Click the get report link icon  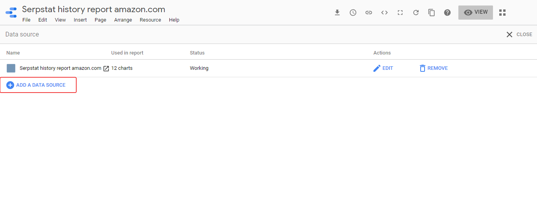tap(369, 13)
